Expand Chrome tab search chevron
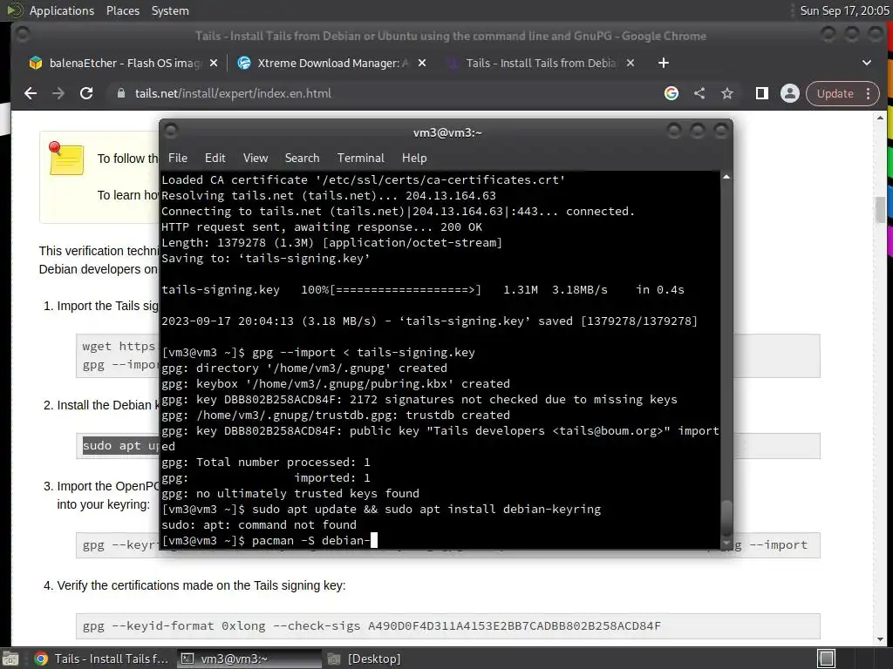 (x=867, y=63)
